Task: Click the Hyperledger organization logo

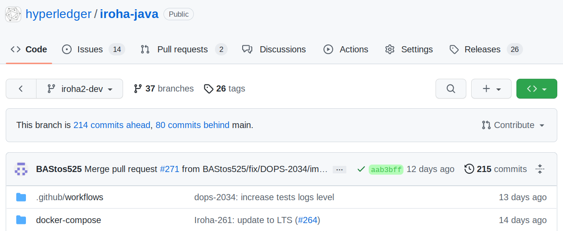Action: (13, 14)
